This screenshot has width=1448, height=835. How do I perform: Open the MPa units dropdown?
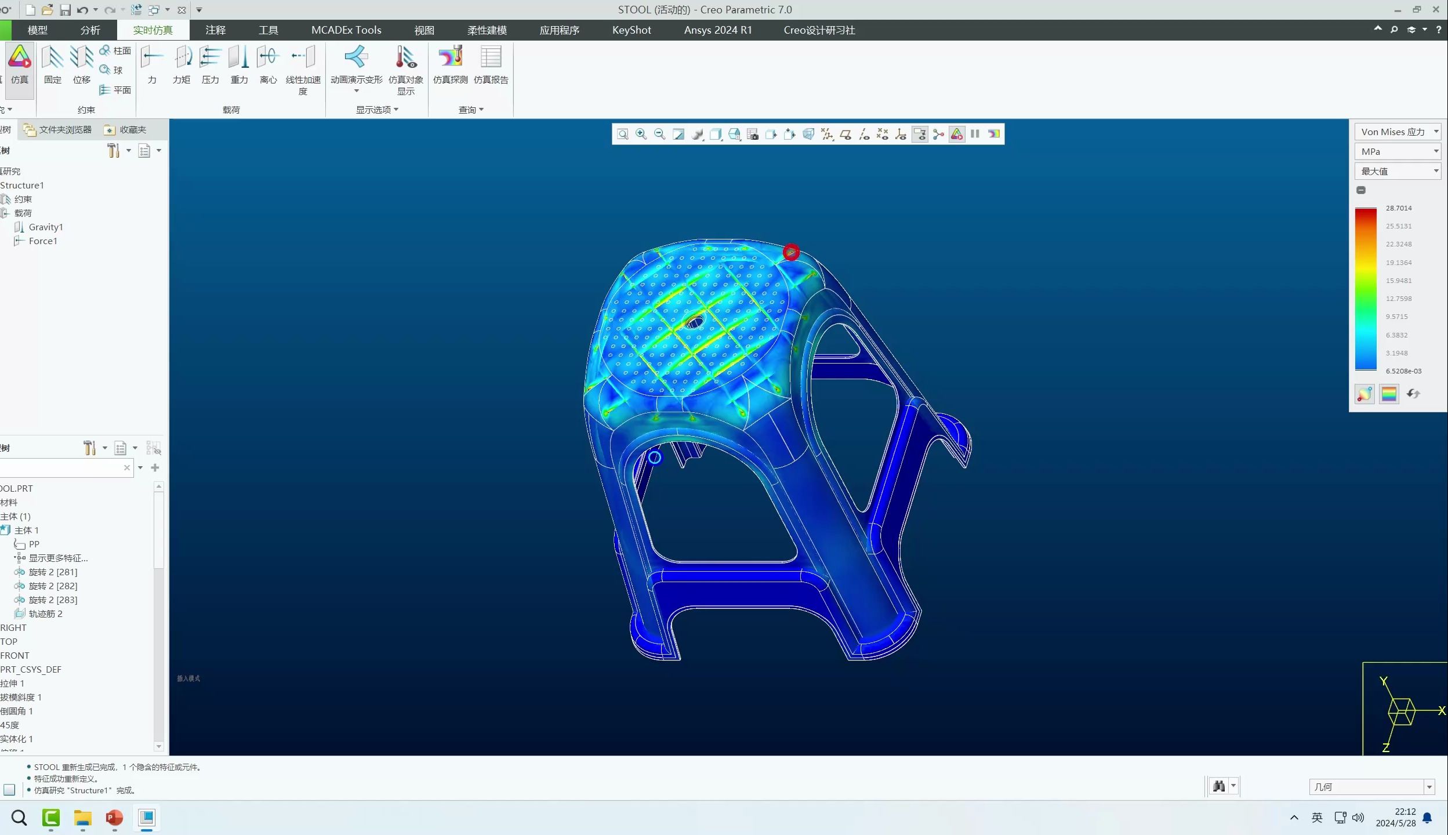(1398, 151)
